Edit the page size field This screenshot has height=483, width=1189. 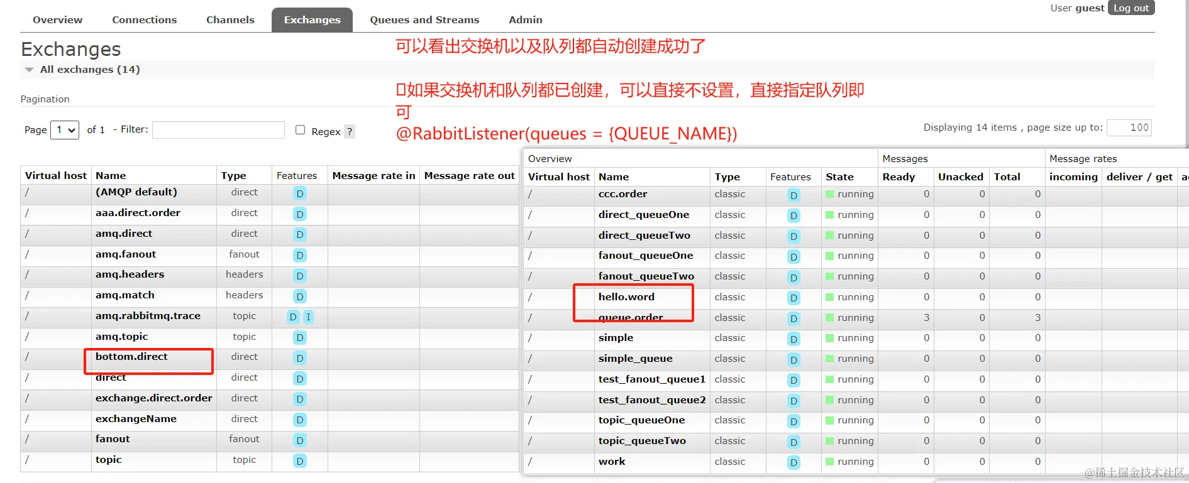1129,128
